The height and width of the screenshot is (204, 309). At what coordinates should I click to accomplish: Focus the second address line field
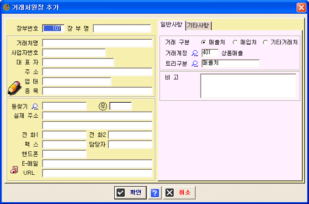(x=97, y=126)
